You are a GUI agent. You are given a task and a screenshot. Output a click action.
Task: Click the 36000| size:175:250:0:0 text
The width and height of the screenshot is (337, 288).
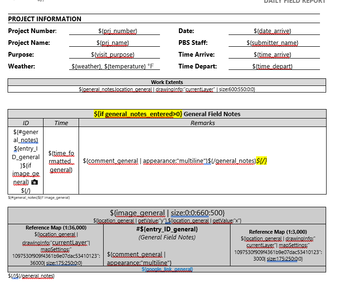click(56, 263)
